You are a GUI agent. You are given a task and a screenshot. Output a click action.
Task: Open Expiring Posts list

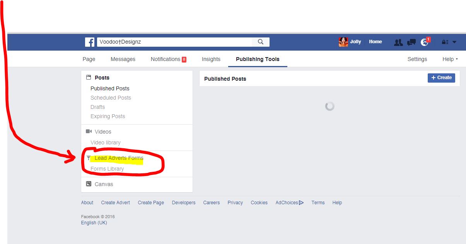(x=108, y=116)
